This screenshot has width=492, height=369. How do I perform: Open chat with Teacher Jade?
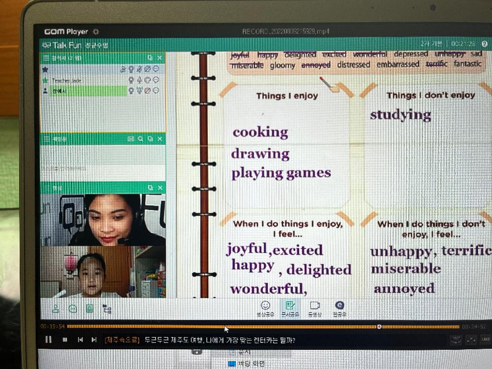point(156,80)
